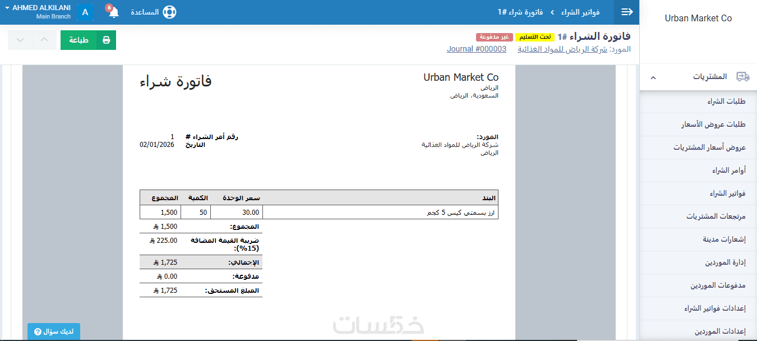Click the غير مدفوعة unpaid status badge
757x341 pixels.
(x=494, y=37)
